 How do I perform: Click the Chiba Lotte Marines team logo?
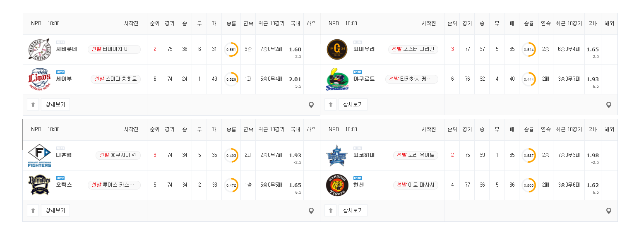(39, 49)
